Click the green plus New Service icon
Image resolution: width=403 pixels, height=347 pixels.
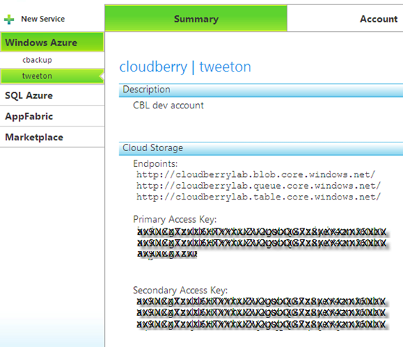coord(9,20)
